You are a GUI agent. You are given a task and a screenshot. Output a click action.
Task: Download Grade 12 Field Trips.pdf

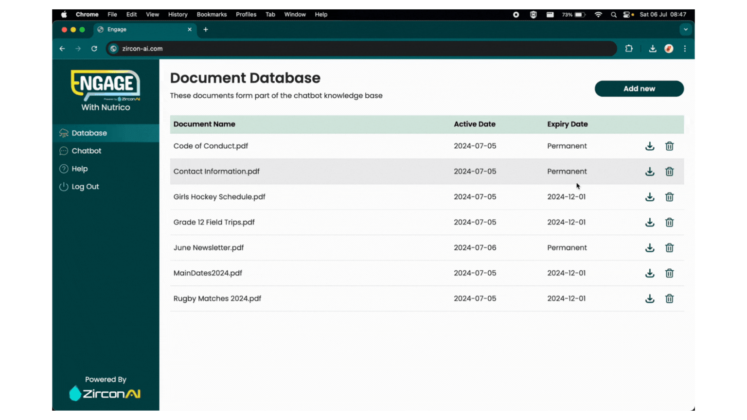pos(650,222)
